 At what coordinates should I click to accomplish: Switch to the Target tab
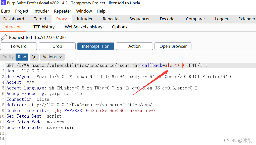[40, 19]
